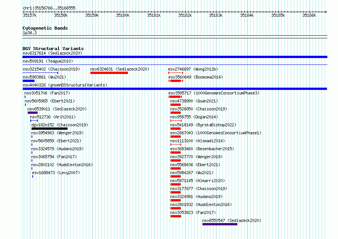Select the 1p34.3 band label

click(30, 33)
